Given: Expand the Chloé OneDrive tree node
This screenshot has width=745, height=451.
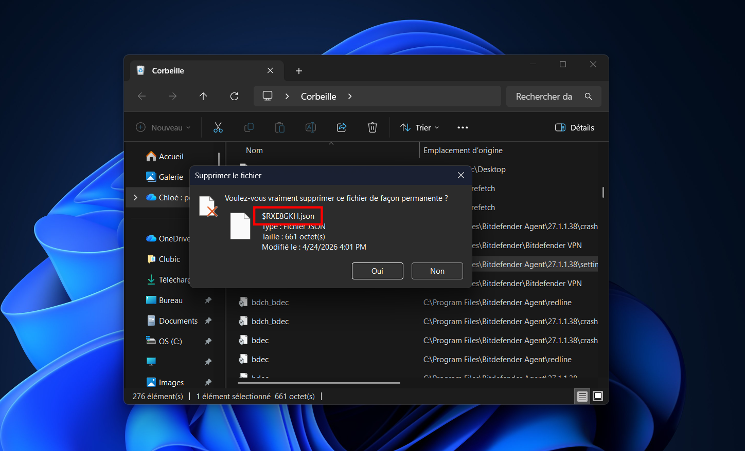Looking at the screenshot, I should click(x=135, y=197).
